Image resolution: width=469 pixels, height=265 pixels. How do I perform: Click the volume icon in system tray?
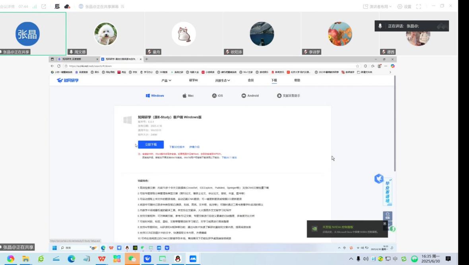point(366,259)
